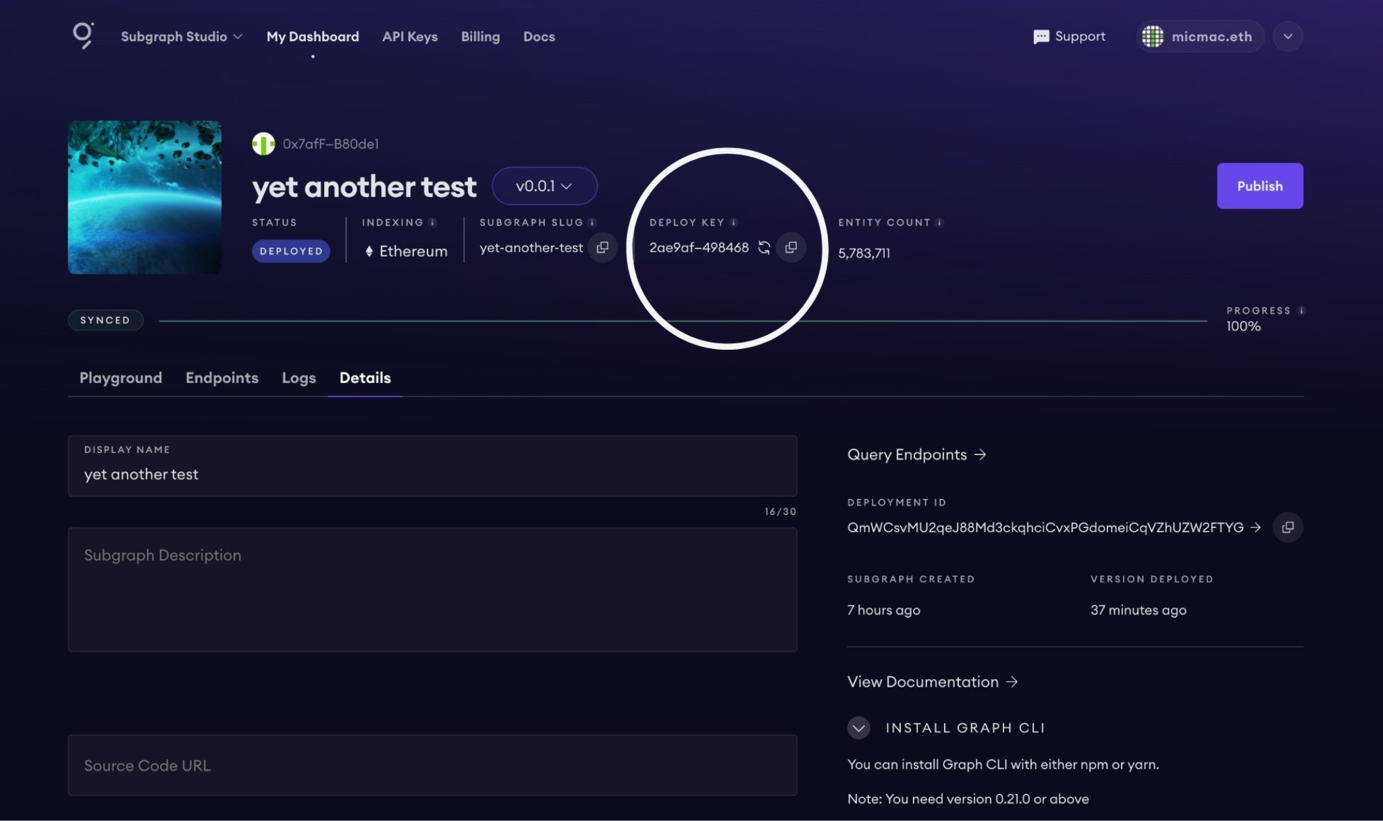
Task: Switch to the Playground tab
Action: click(120, 378)
